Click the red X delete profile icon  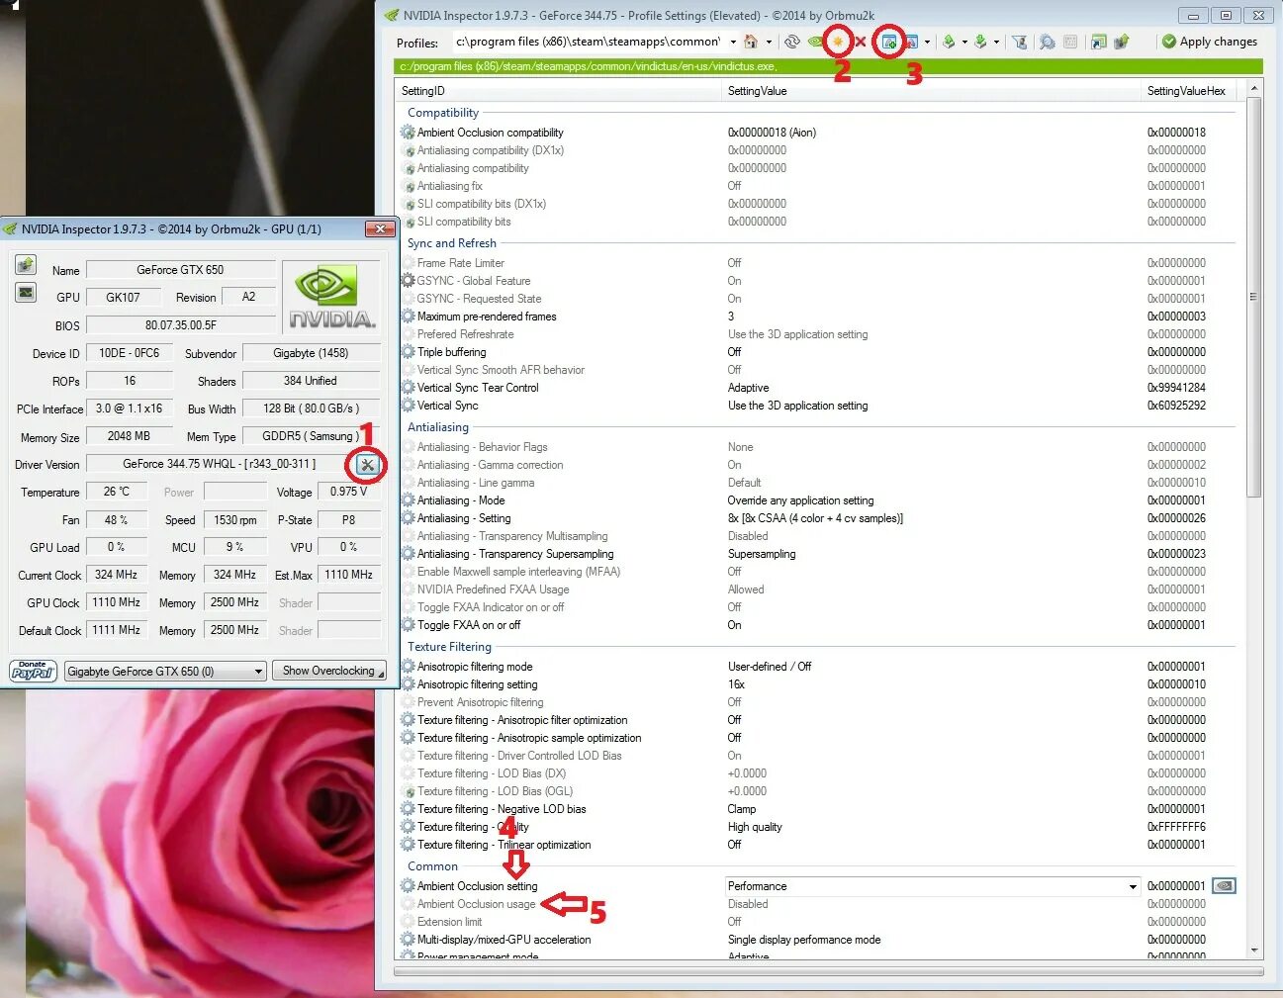pyautogui.click(x=861, y=42)
